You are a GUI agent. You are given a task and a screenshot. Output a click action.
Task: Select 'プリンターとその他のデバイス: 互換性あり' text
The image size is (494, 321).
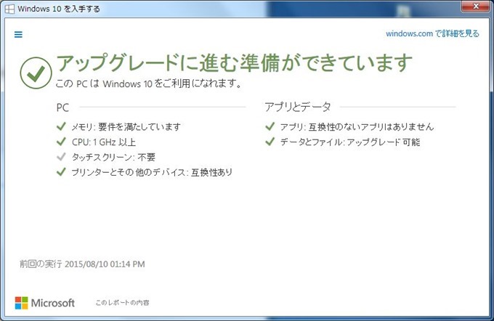tap(152, 172)
